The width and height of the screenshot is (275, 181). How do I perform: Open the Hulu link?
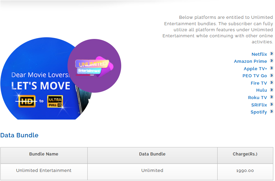coord(261,90)
